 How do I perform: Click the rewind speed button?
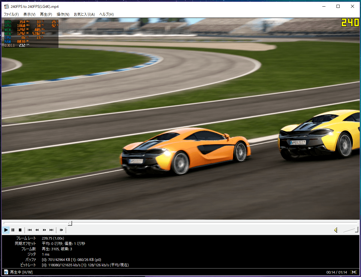(x=37, y=230)
